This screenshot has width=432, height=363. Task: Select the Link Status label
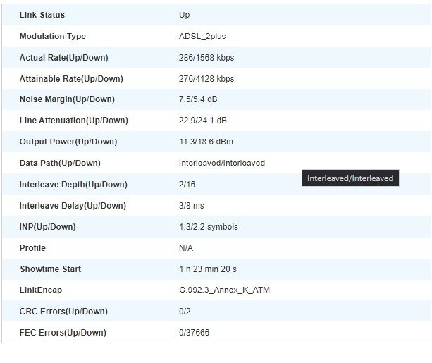42,15
